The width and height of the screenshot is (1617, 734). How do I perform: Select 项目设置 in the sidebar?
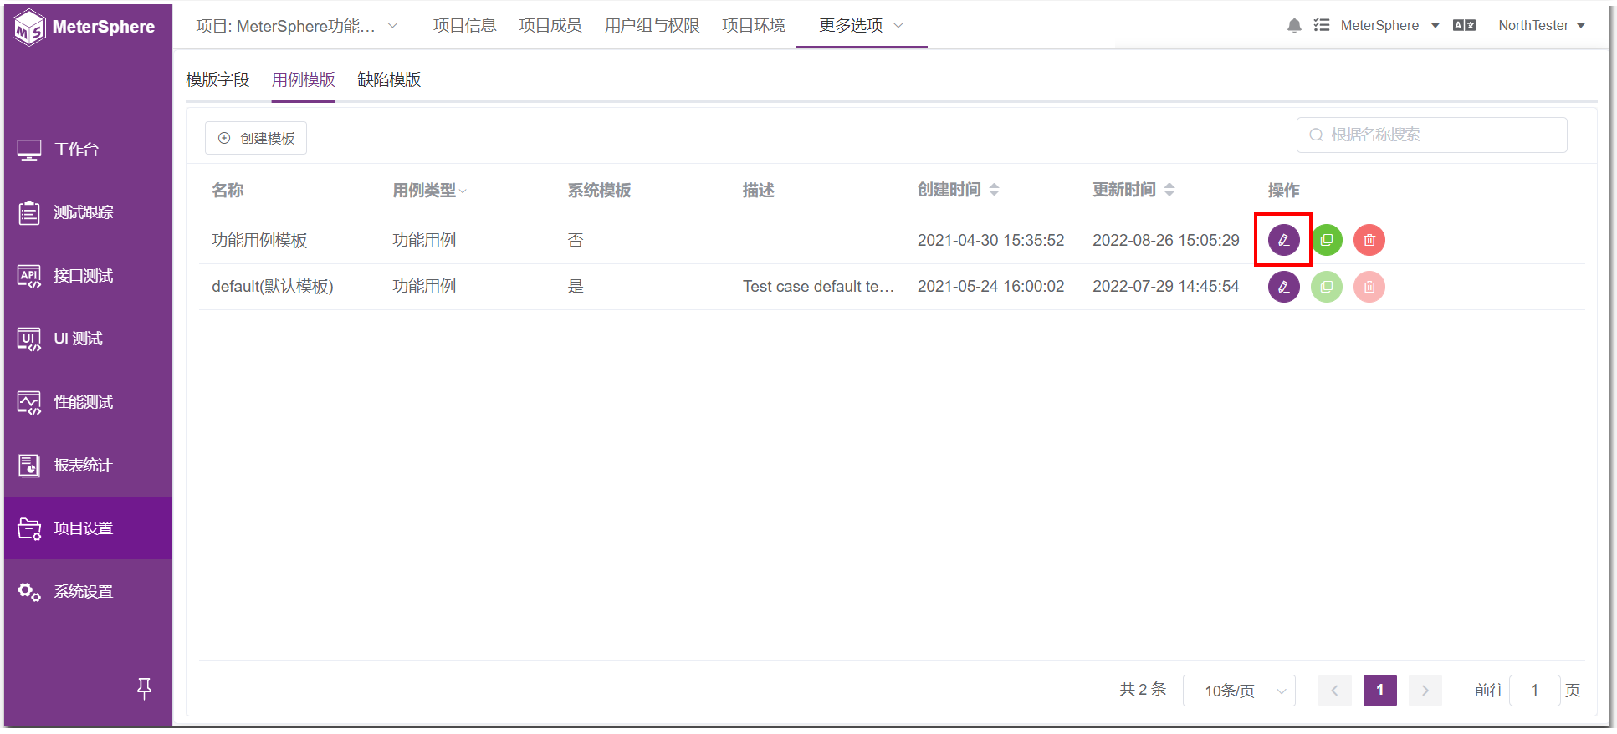[x=88, y=528]
